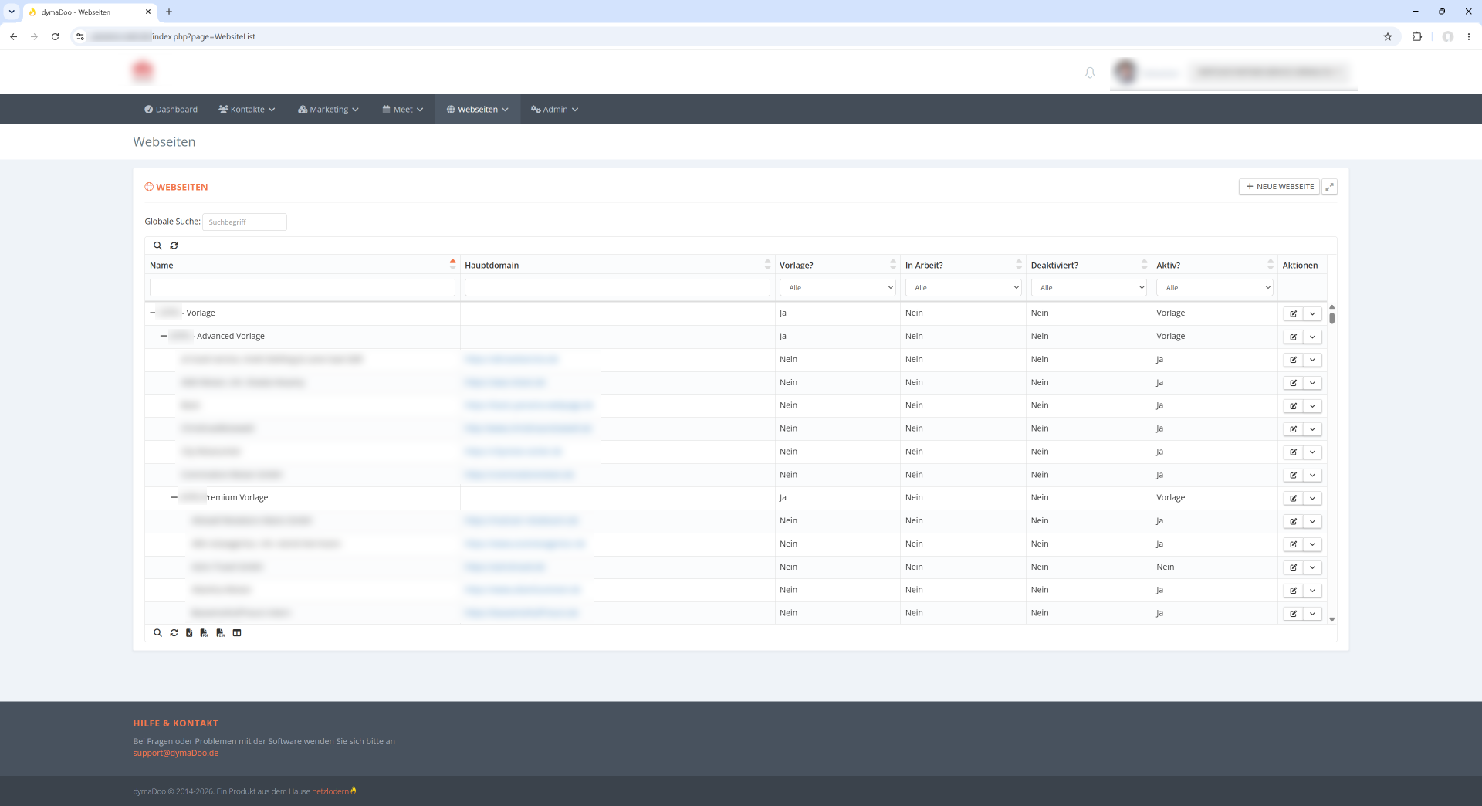The image size is (1482, 806).
Task: Collapse the Advanced Vorlage tree node
Action: click(164, 336)
